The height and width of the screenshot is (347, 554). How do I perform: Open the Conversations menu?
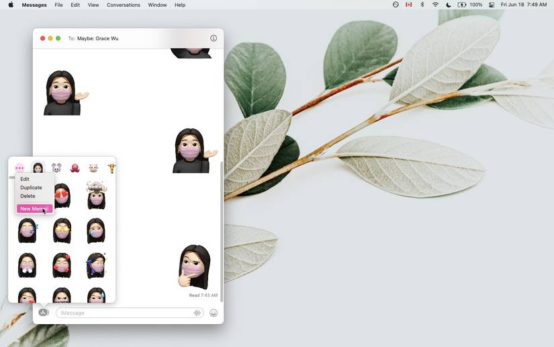tap(124, 5)
